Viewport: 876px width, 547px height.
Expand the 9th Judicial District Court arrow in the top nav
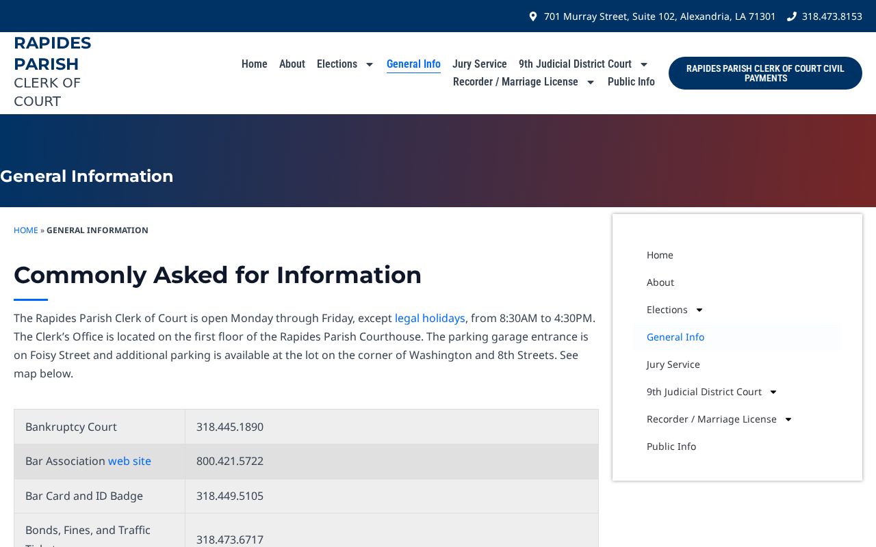pos(644,64)
